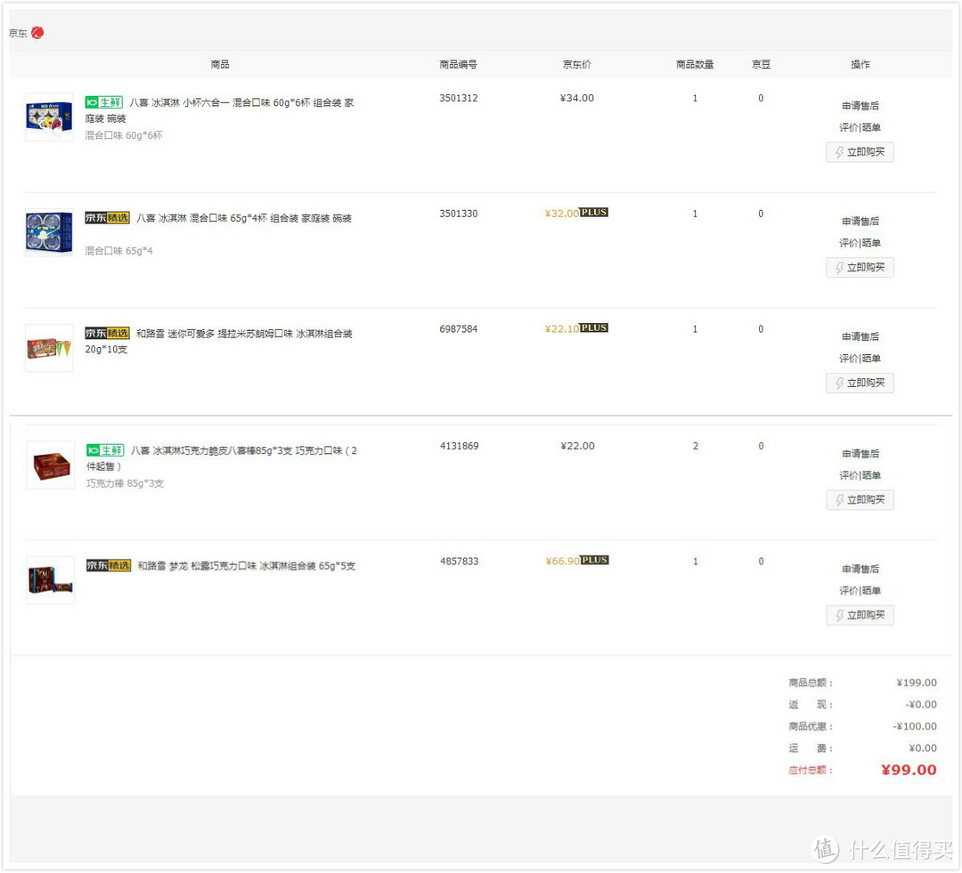Click 立即购买 button for item 4857833
The height and width of the screenshot is (873, 962).
tap(860, 615)
